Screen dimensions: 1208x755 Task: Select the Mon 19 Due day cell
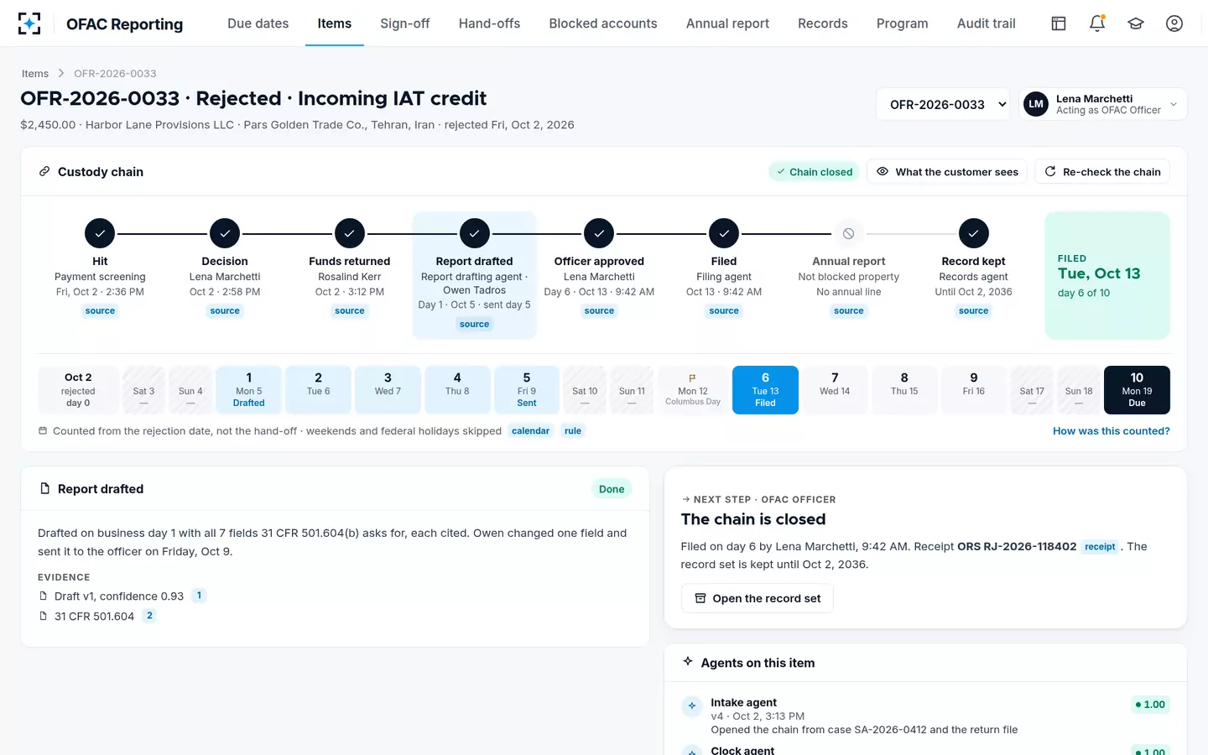pos(1137,390)
